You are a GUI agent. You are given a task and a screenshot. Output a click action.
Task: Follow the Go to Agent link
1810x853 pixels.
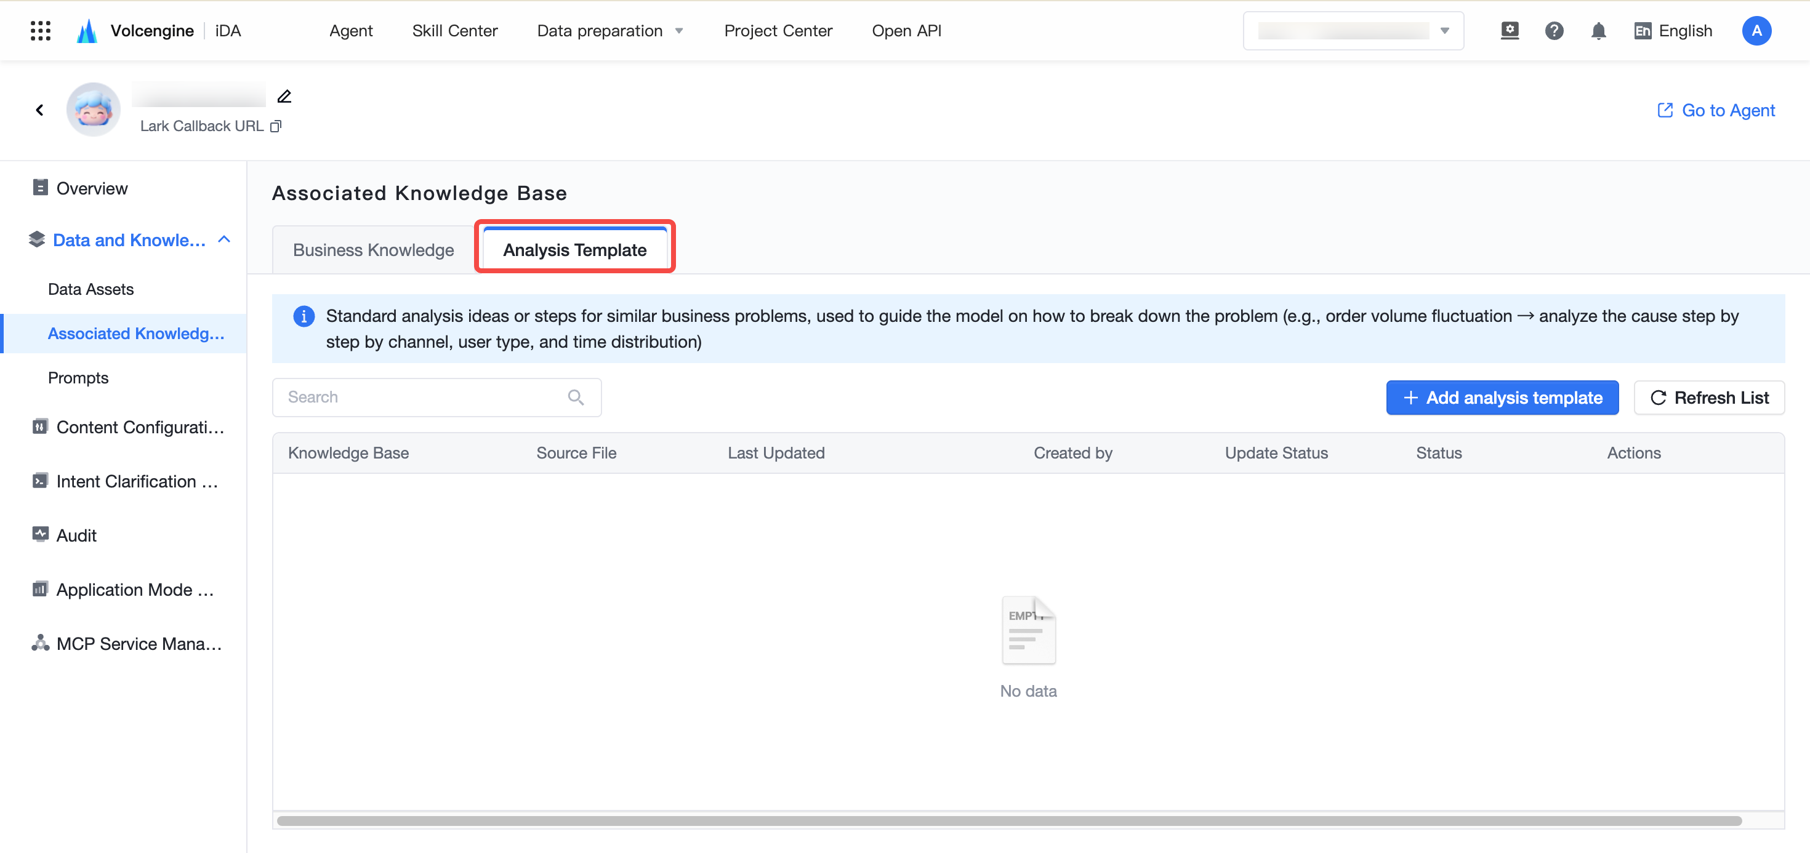click(x=1716, y=110)
